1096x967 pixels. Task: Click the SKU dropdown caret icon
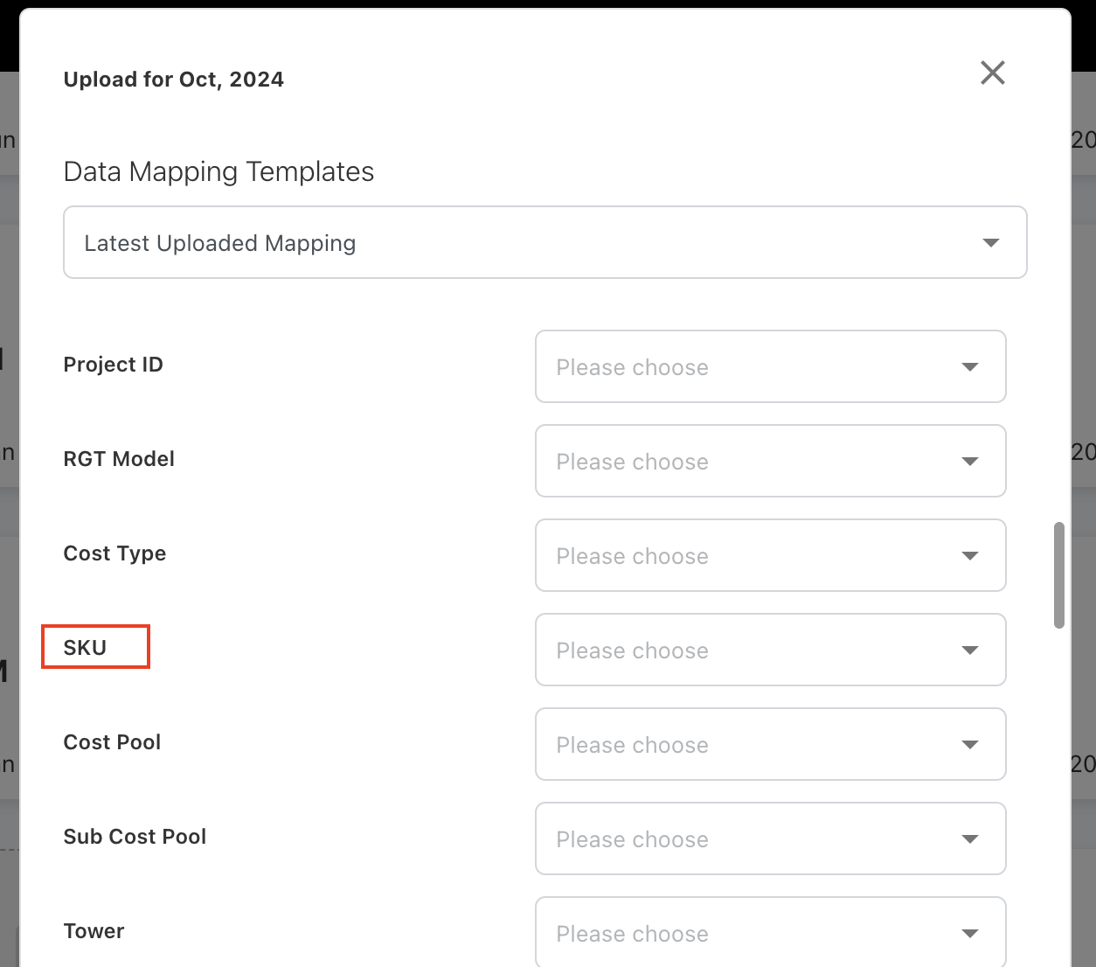(x=969, y=650)
